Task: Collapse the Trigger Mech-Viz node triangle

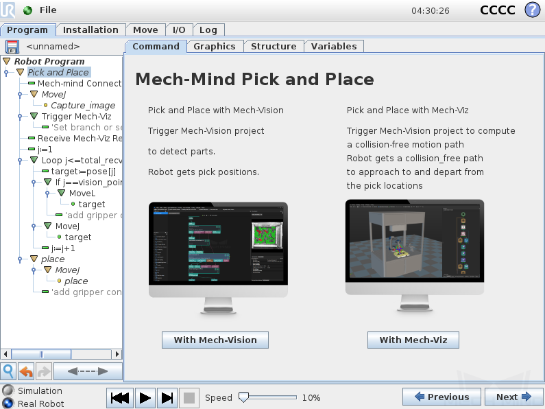Action: point(34,116)
